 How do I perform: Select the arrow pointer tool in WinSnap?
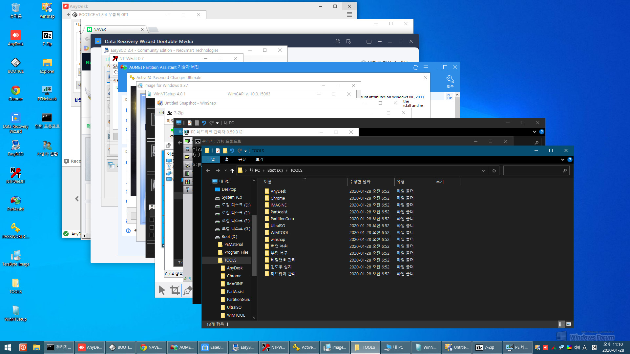coord(162,290)
